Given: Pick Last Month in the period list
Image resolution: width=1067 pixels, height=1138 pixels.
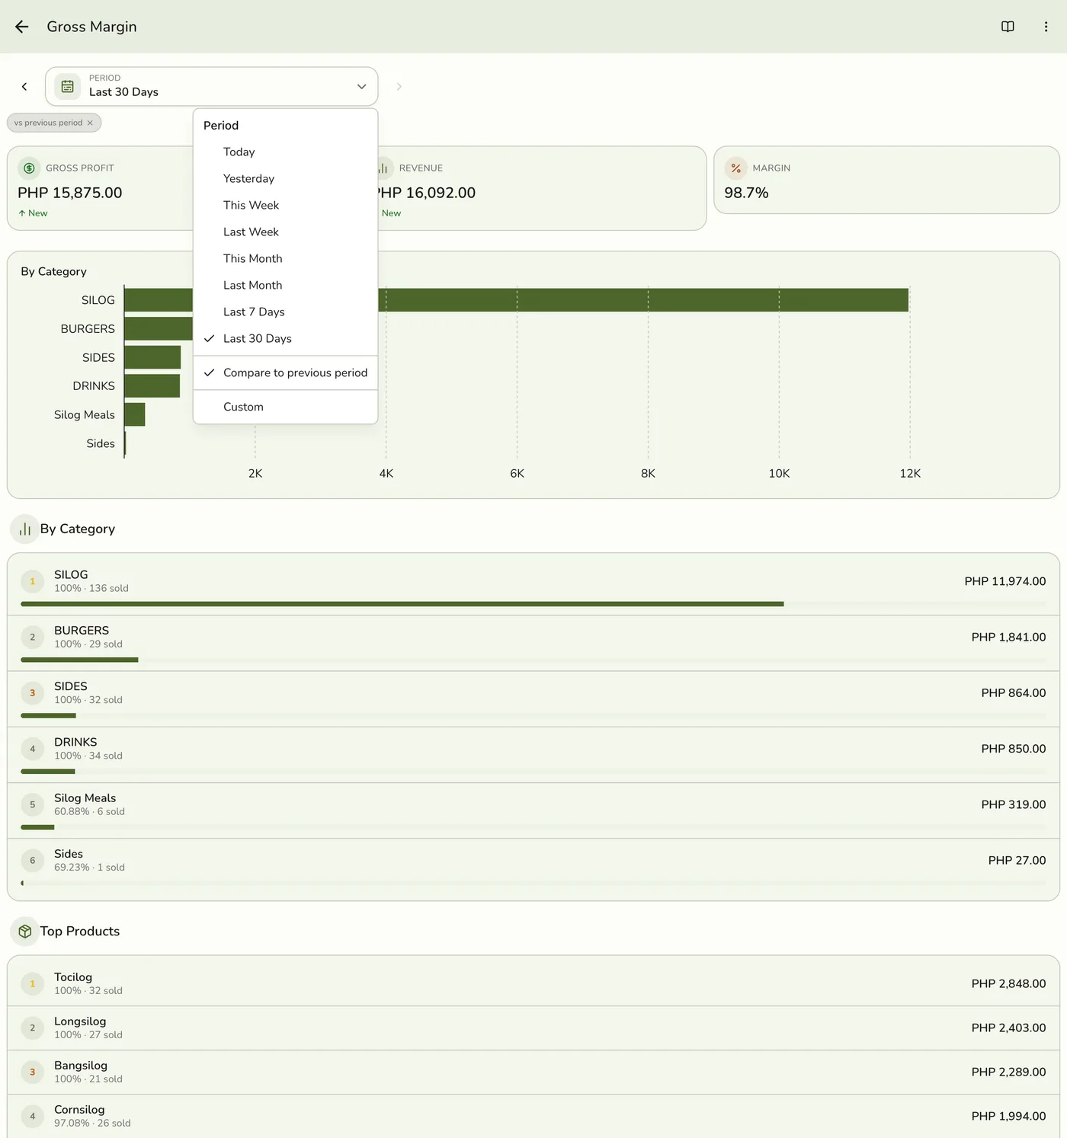Looking at the screenshot, I should click(x=285, y=286).
